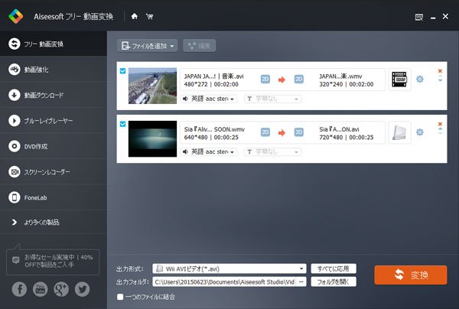Viewport: 459px width, 309px height.
Task: Click the フォルダを開く button
Action: point(334,281)
